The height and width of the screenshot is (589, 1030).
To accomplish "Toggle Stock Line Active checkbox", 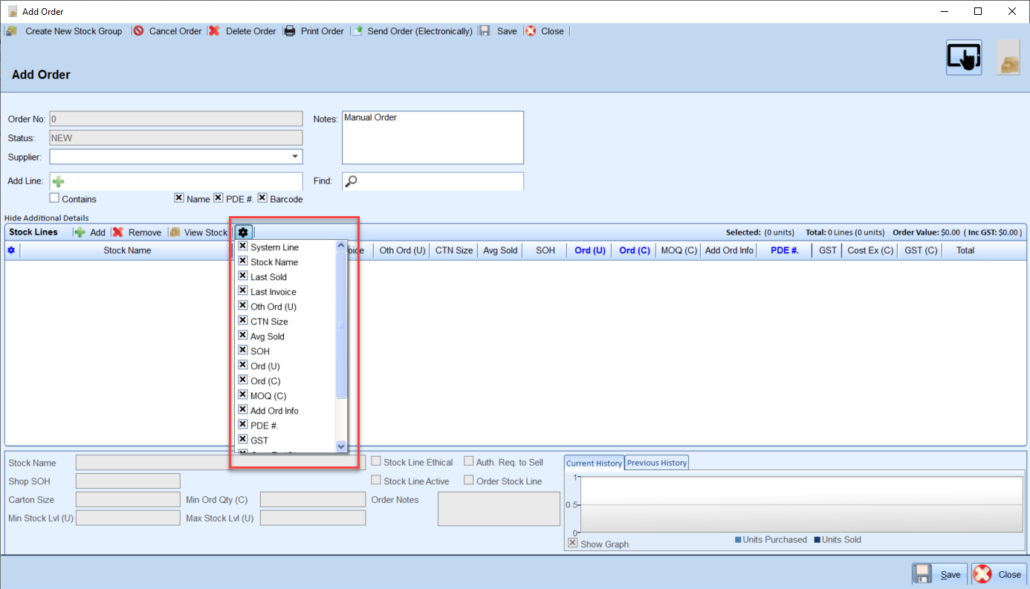I will point(376,481).
